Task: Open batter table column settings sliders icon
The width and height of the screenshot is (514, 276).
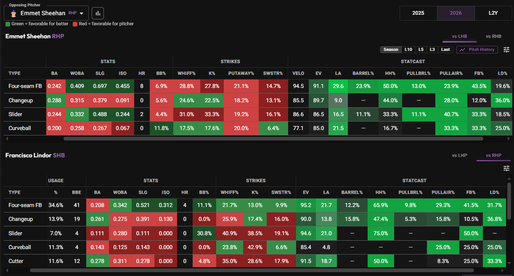Action: point(506,168)
